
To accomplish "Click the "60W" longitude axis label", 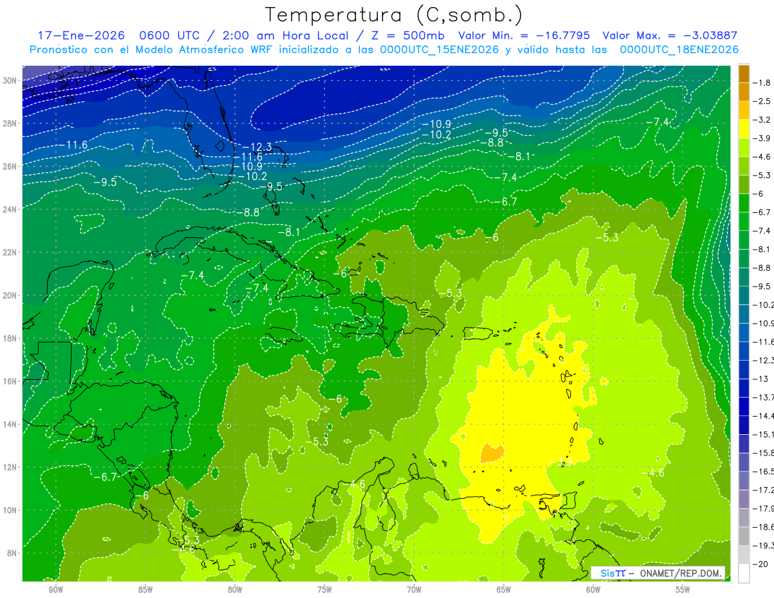I will click(x=593, y=589).
